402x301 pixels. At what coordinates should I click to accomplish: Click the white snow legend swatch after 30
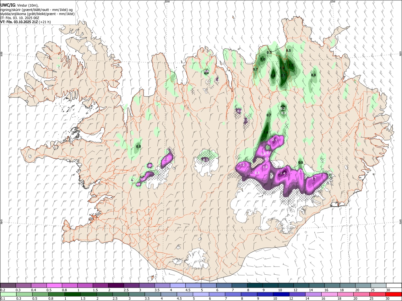pyautogui.click(x=394, y=285)
